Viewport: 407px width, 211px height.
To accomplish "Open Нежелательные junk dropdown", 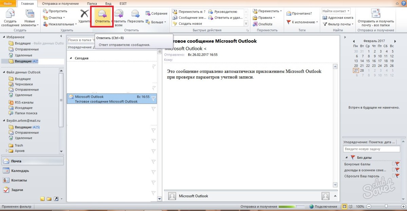I will click(x=59, y=24).
